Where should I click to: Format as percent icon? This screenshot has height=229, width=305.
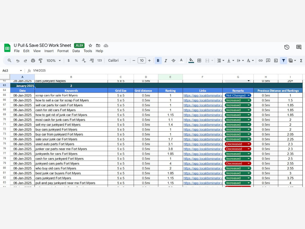pos(76,60)
